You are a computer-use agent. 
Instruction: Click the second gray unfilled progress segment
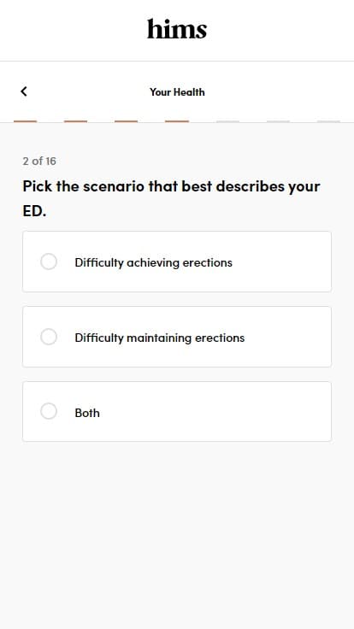[278, 121]
